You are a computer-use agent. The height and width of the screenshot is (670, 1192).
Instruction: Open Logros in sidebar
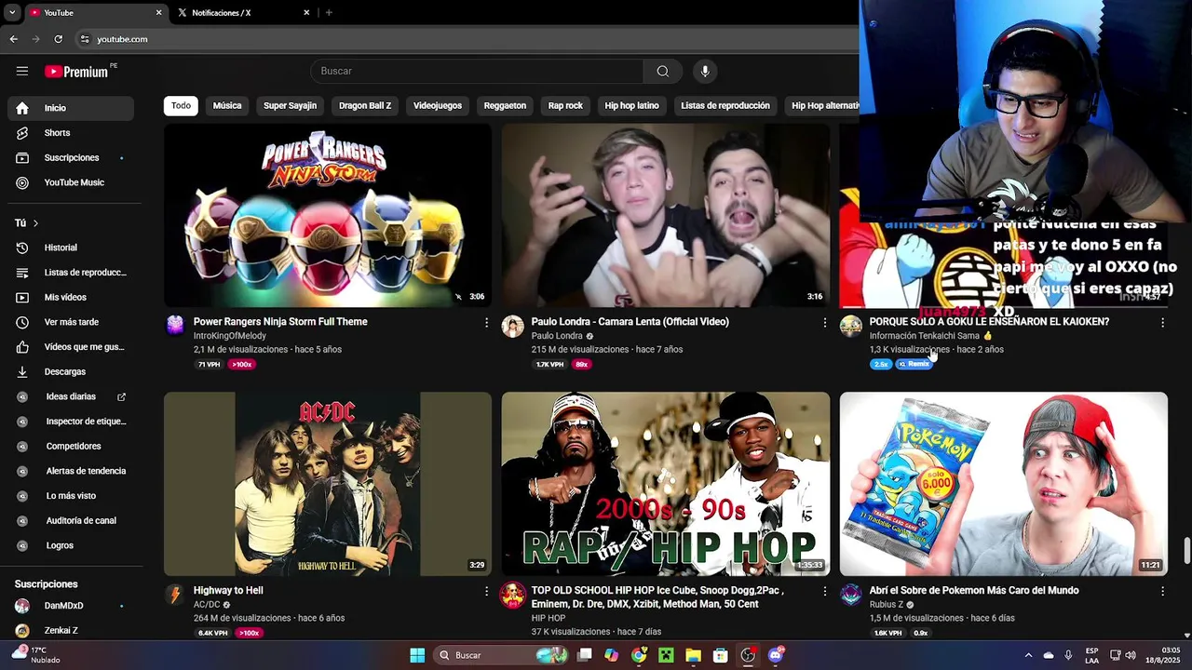point(71,545)
